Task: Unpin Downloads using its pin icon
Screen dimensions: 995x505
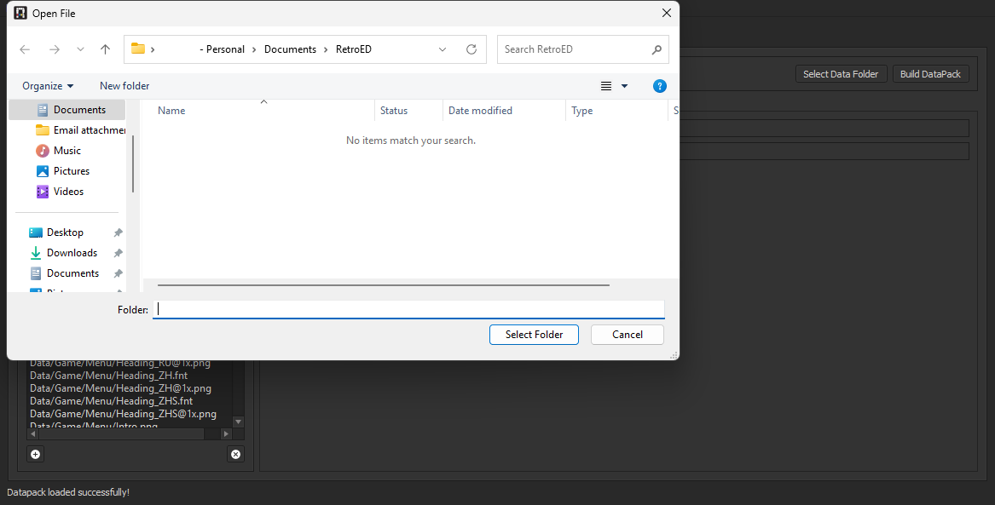Action: 118,253
